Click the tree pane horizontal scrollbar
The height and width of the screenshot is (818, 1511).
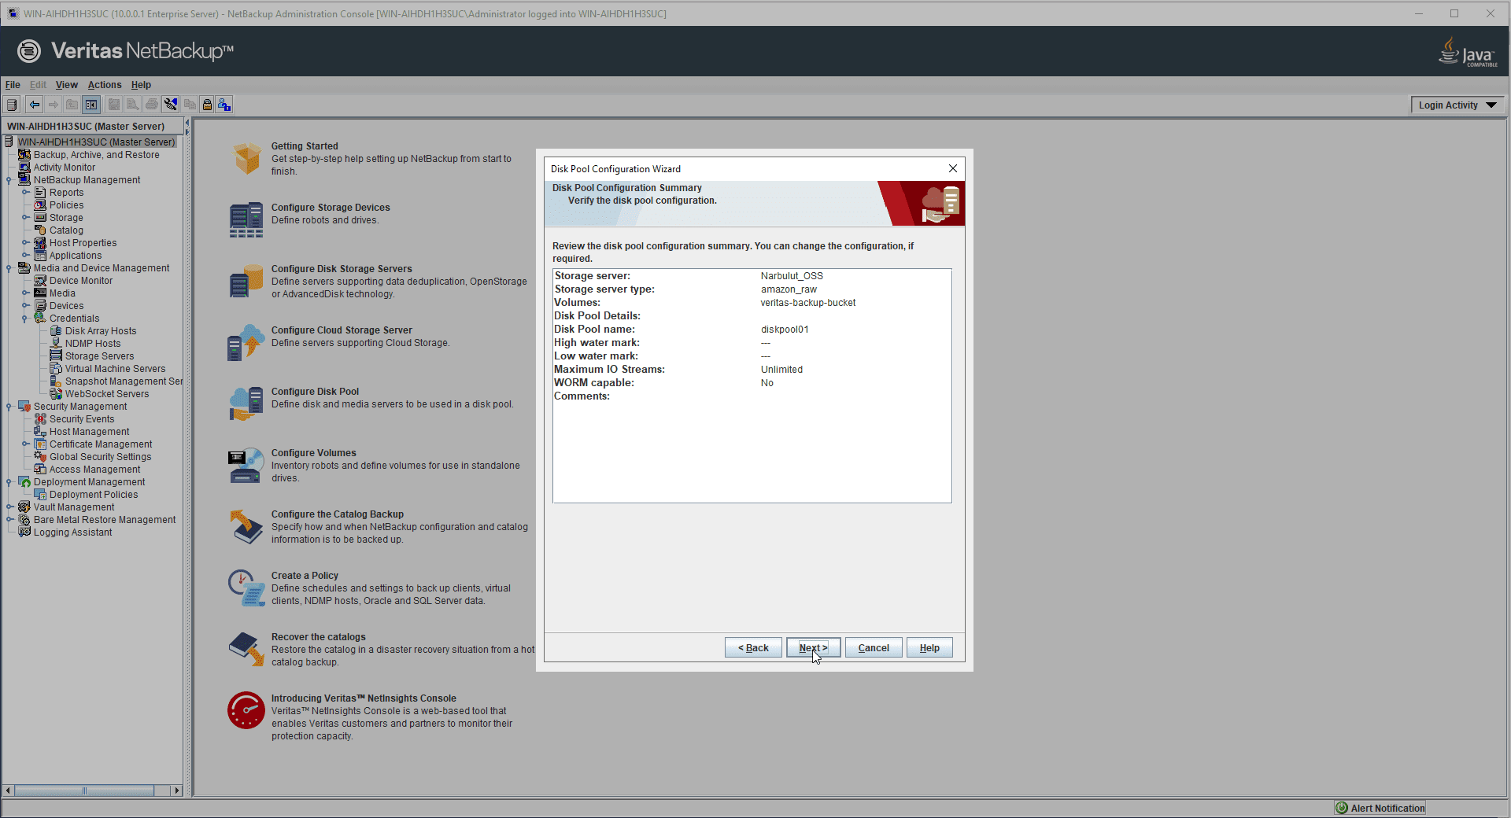pyautogui.click(x=84, y=790)
